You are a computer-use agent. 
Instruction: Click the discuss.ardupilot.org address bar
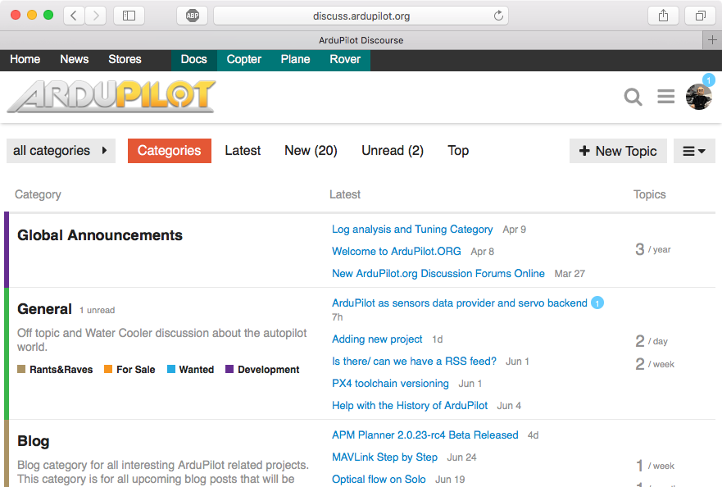pos(361,16)
